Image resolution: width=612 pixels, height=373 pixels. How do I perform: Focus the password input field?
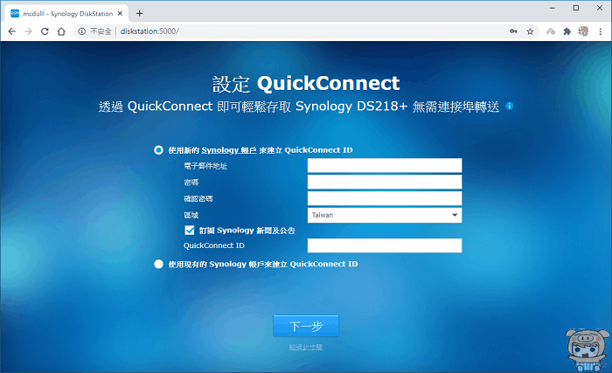pos(385,182)
